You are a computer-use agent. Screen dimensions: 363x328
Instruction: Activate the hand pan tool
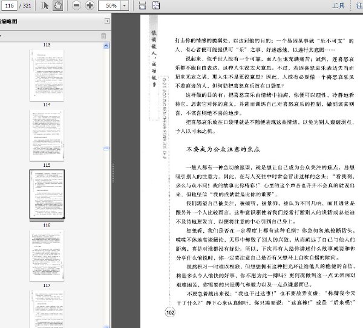point(57,5)
